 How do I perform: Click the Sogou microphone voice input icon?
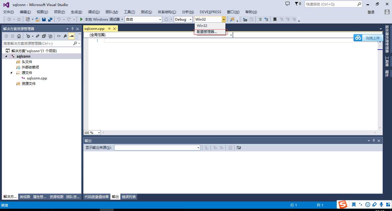coord(381,205)
